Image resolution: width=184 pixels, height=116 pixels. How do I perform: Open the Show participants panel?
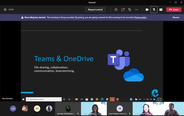click(x=116, y=10)
